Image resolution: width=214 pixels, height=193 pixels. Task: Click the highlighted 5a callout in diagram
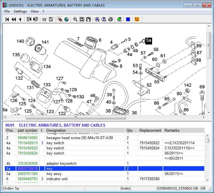pos(148,40)
